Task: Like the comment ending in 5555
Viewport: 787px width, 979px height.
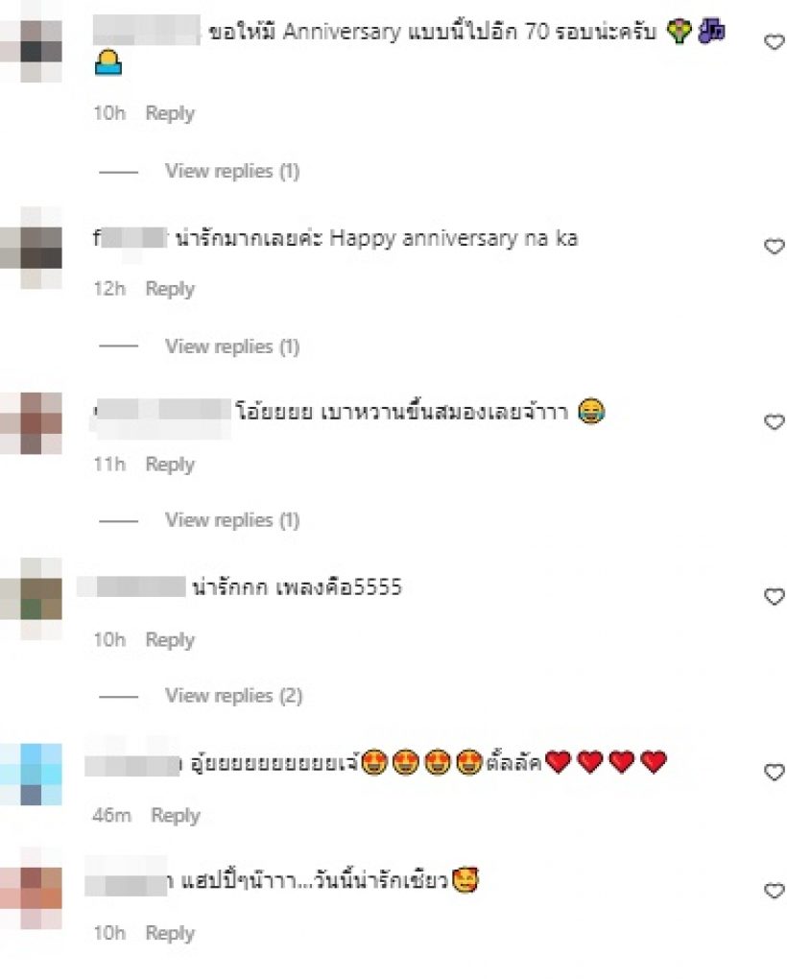Action: [x=774, y=596]
